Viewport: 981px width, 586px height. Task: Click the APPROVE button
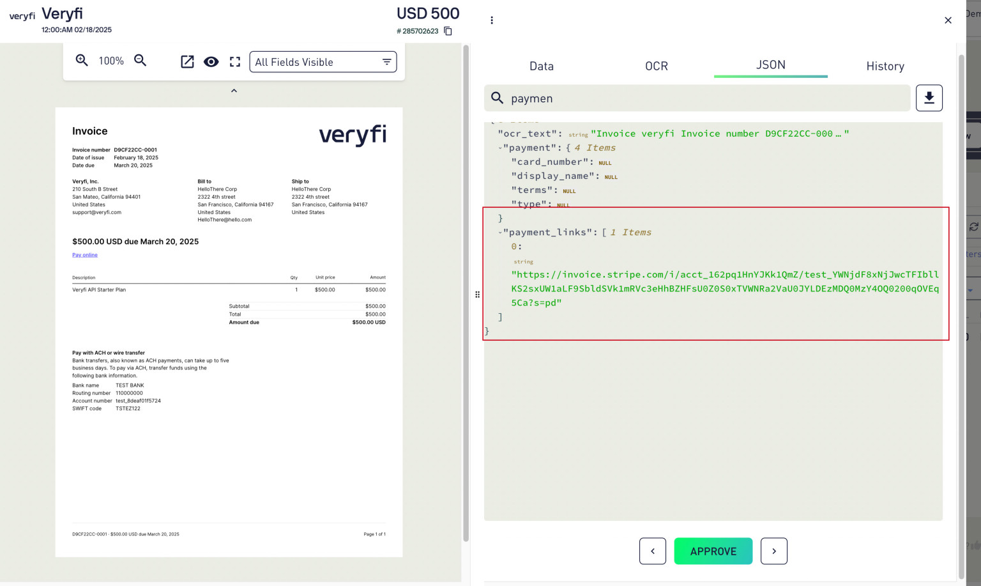[713, 551]
